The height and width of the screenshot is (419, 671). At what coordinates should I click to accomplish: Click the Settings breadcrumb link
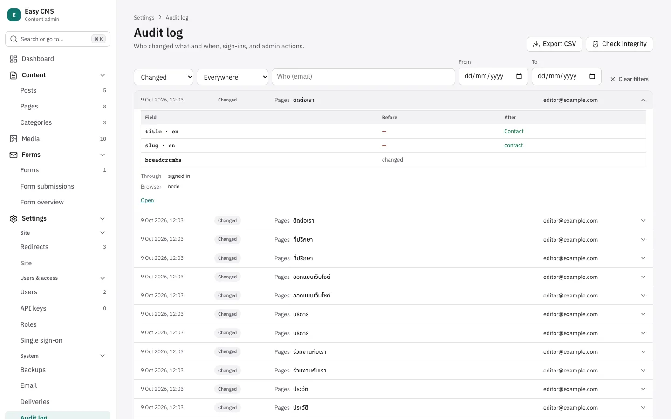[x=144, y=18]
